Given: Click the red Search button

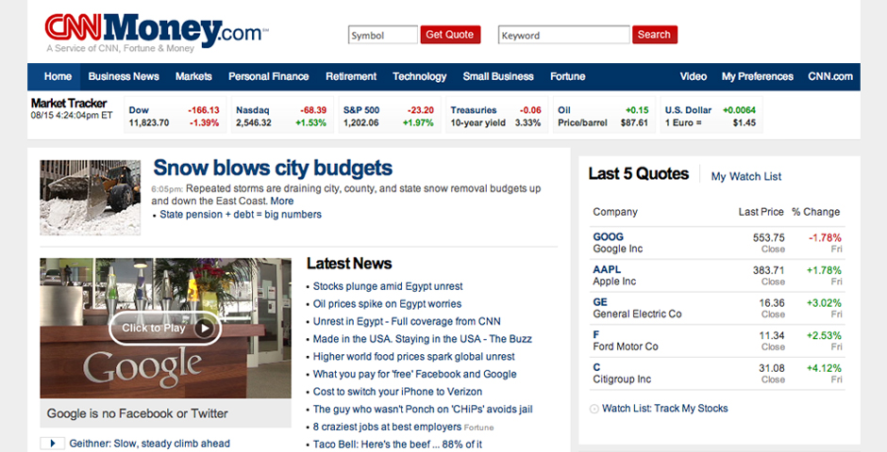Looking at the screenshot, I should click(x=655, y=35).
